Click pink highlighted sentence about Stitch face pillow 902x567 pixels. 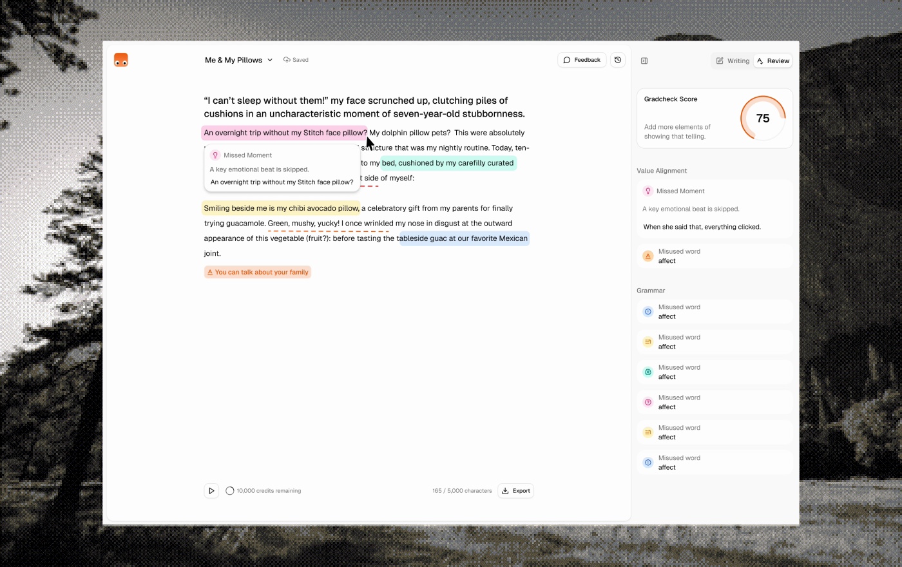tap(284, 133)
